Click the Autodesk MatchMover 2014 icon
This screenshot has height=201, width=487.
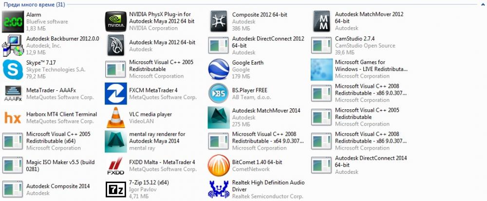pyautogui.click(x=219, y=117)
